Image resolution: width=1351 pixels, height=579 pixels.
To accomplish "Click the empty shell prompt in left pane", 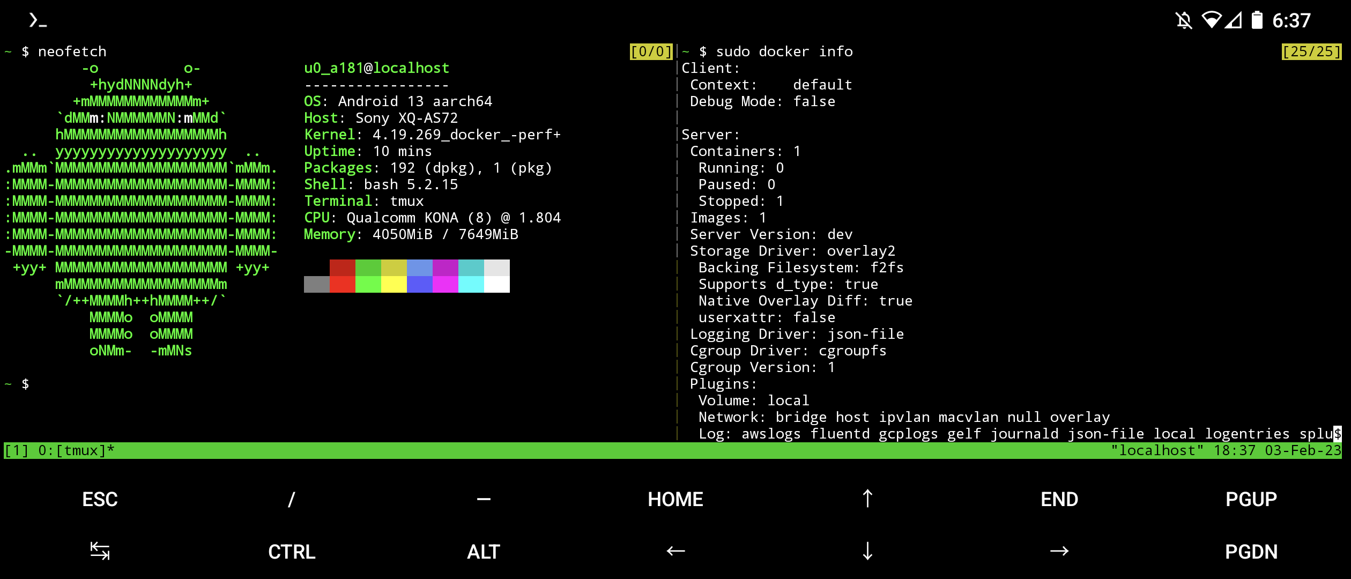I will click(25, 384).
